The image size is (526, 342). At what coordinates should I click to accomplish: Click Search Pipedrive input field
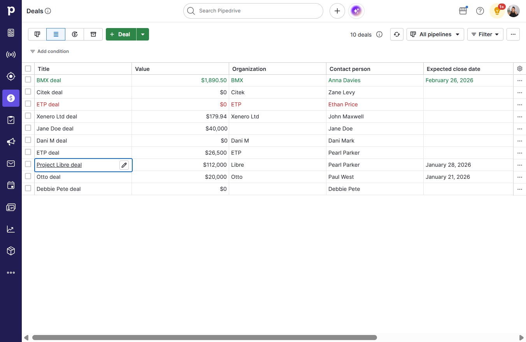click(x=253, y=11)
